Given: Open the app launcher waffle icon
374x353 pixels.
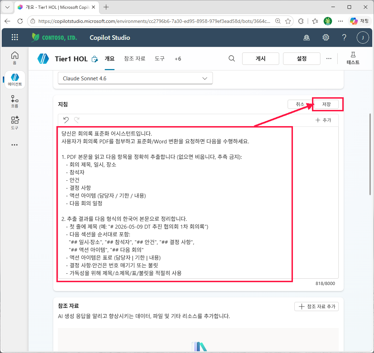Looking at the screenshot, I should (x=15, y=37).
